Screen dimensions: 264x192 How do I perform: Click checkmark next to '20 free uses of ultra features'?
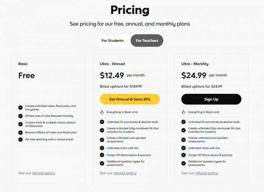coord(20,116)
